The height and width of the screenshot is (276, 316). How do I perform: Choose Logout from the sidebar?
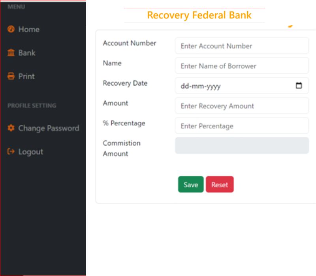pos(30,152)
